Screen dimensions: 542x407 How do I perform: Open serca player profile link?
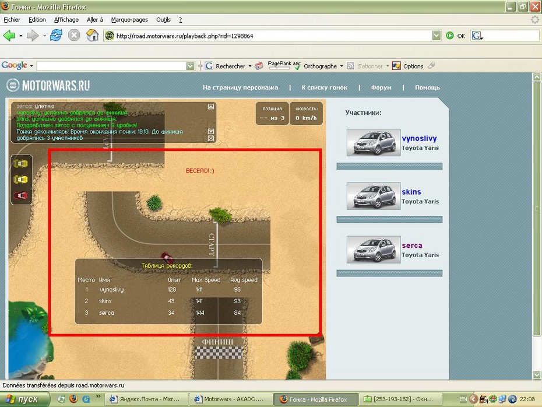(x=412, y=245)
